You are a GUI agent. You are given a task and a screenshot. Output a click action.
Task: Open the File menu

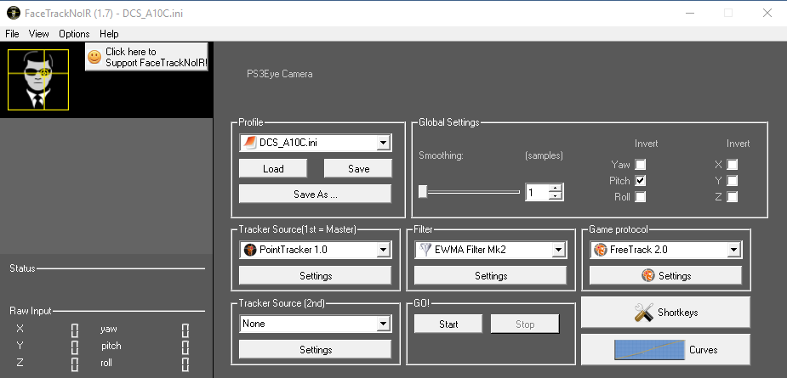click(12, 34)
